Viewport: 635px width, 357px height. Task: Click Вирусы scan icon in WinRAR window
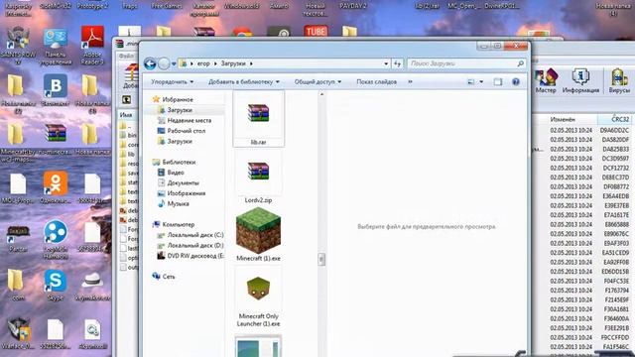point(619,81)
